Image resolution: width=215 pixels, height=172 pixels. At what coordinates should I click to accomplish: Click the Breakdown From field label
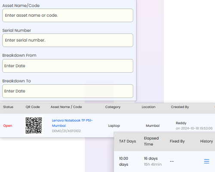[19, 55]
